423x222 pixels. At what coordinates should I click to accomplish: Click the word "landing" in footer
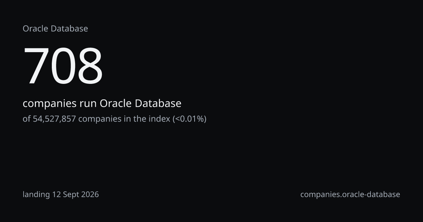click(x=36, y=195)
